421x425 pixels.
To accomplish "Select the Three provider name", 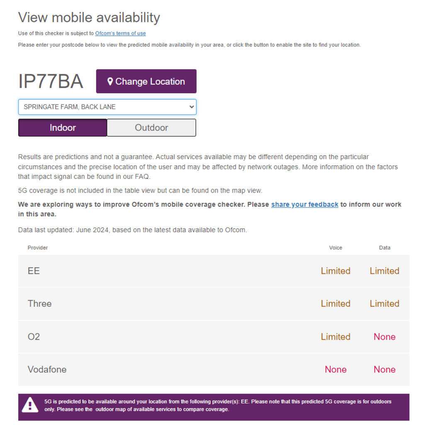I will pyautogui.click(x=40, y=304).
